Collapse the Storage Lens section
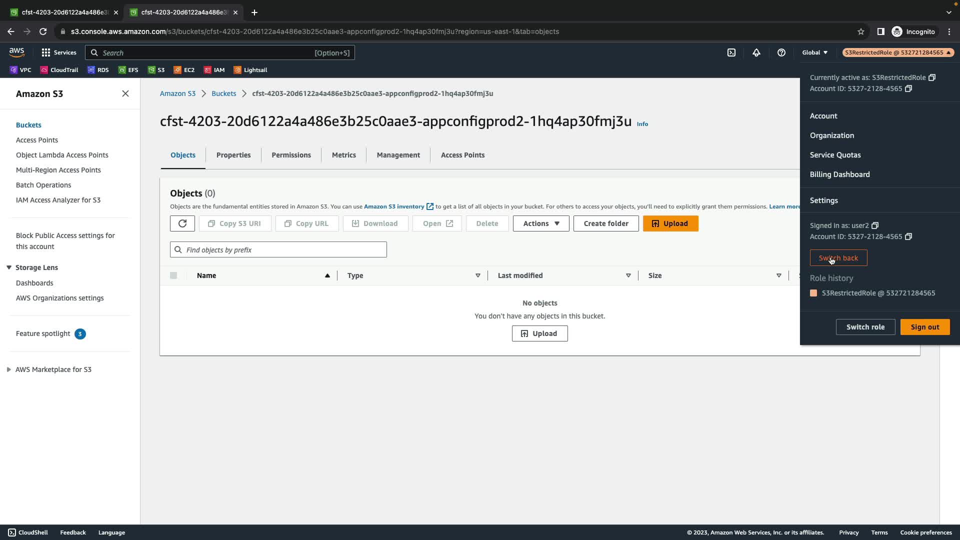Image resolution: width=960 pixels, height=540 pixels. pos(9,267)
